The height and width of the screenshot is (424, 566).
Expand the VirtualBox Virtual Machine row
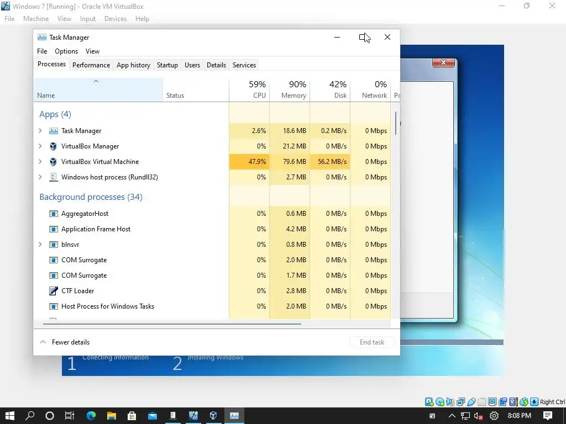coord(40,162)
